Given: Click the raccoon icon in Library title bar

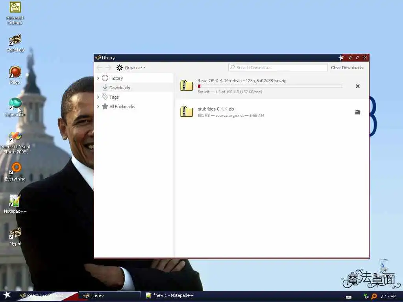Looking at the screenshot, I should pos(98,57).
